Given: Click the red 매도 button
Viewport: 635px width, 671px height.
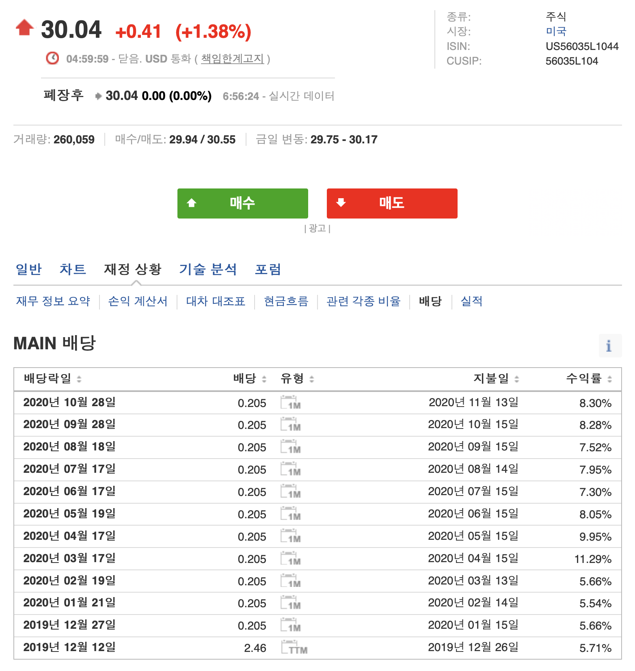Looking at the screenshot, I should pyautogui.click(x=392, y=203).
